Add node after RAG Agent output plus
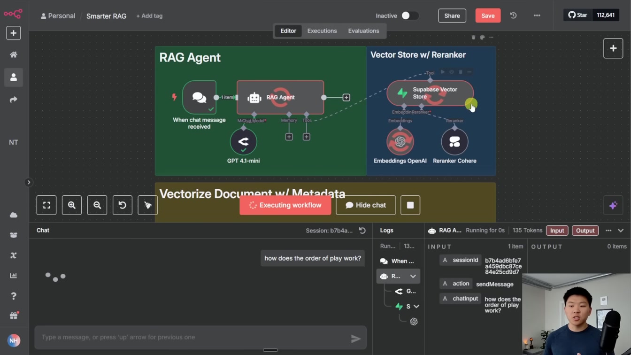631x355 pixels. (346, 97)
